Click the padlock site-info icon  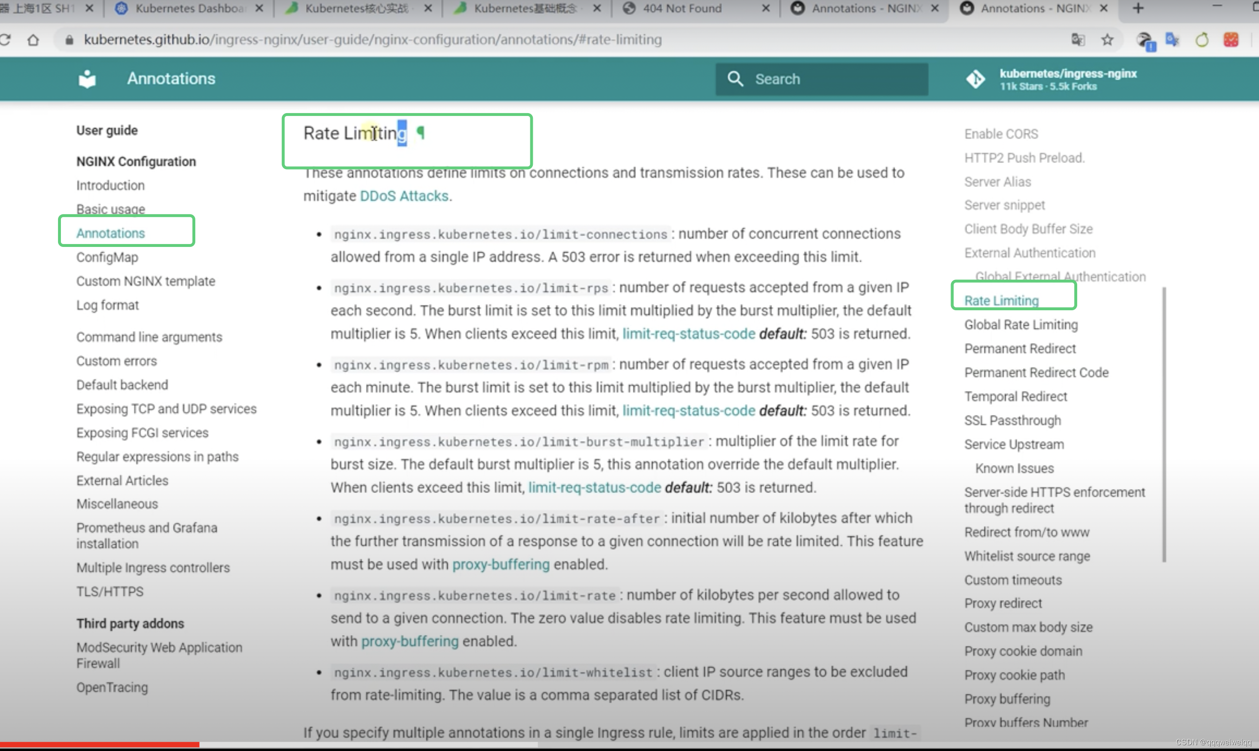(70, 40)
